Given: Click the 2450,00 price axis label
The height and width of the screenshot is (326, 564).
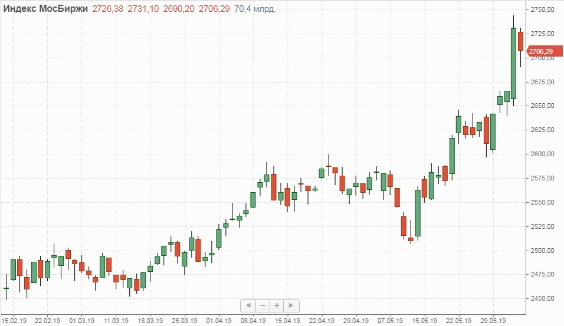Looking at the screenshot, I should point(543,299).
